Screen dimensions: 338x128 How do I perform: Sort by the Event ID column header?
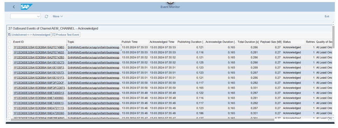point(40,42)
